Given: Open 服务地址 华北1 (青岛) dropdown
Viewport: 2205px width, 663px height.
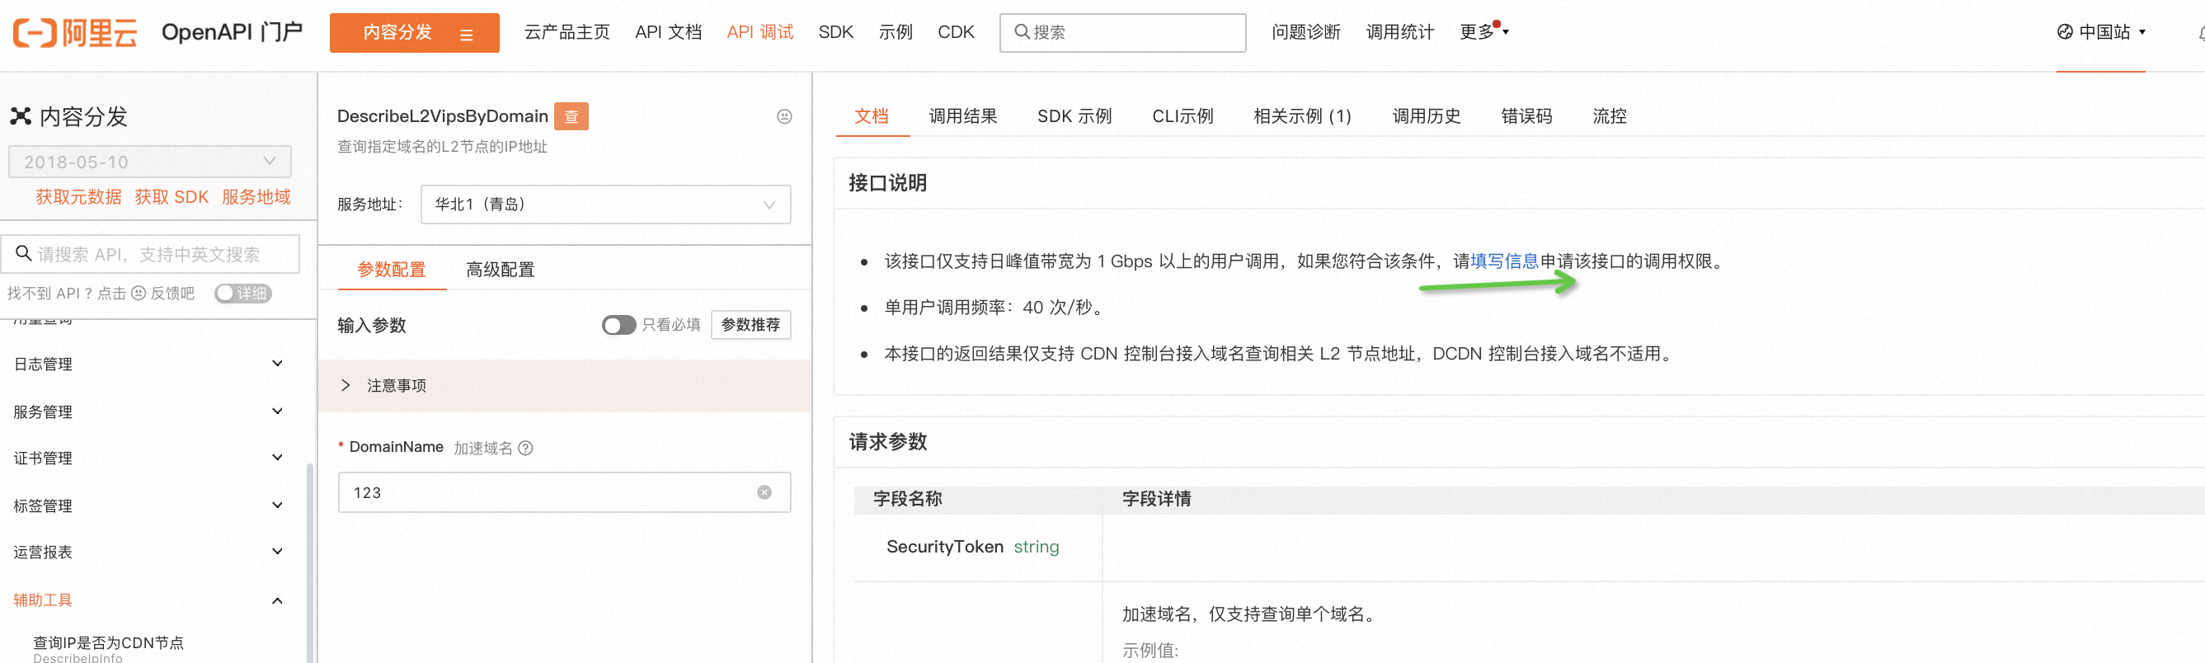Looking at the screenshot, I should [605, 205].
